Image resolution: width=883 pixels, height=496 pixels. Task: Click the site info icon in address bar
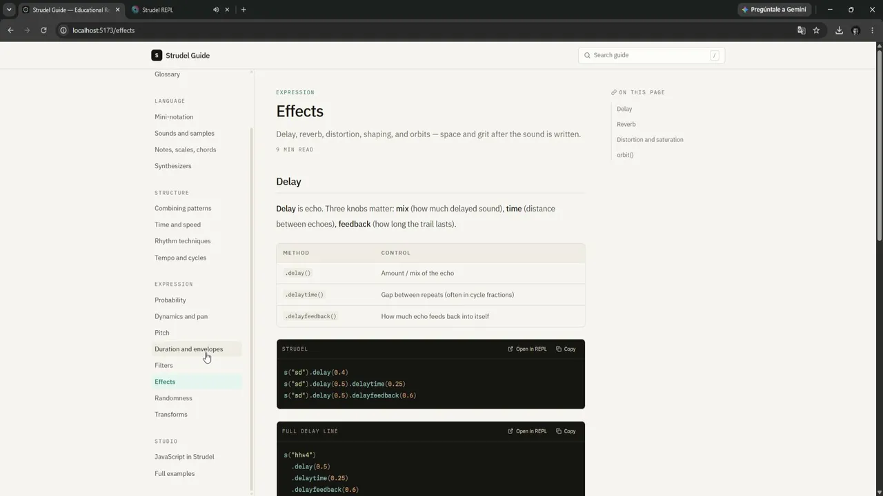(x=63, y=30)
